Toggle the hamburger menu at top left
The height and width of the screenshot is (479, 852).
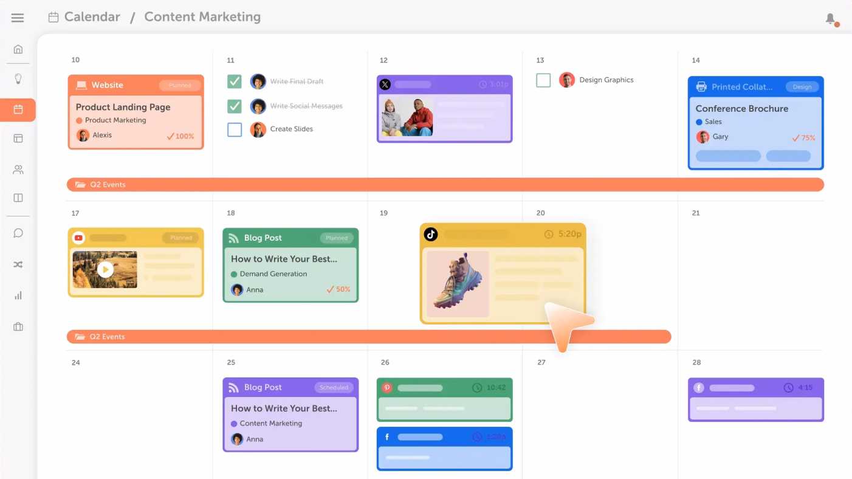pos(18,18)
